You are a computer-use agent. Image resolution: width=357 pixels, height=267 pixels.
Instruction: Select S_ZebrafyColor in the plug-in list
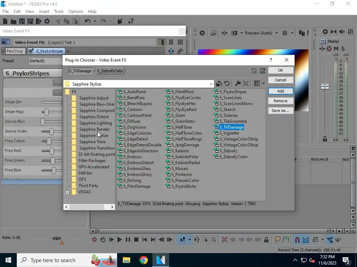[x=233, y=157]
